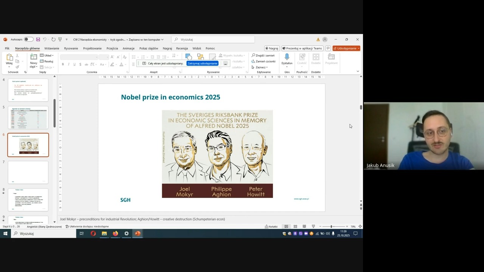The width and height of the screenshot is (484, 272).
Task: Switch to normal view in status bar
Action: (286, 227)
